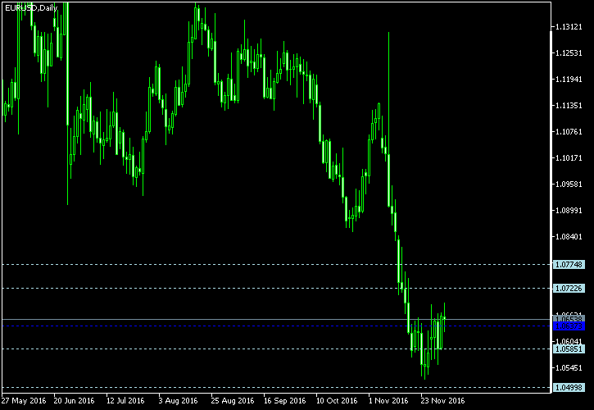Image resolution: width=594 pixels, height=410 pixels.
Task: Click the 1.11351 price axis value
Action: point(569,106)
